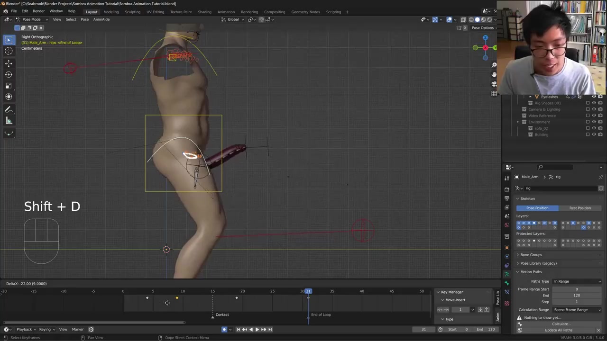Screen dimensions: 607x341
Task: Activate the Move tool
Action: 9,63
